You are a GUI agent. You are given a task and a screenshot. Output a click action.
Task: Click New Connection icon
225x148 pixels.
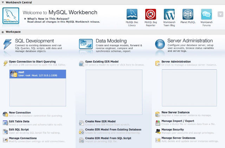tap(5, 114)
